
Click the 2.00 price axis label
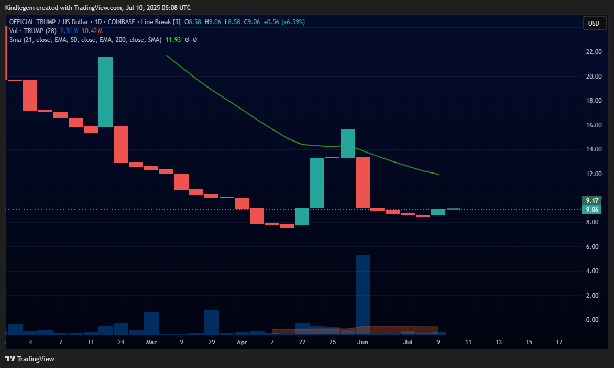pos(592,295)
